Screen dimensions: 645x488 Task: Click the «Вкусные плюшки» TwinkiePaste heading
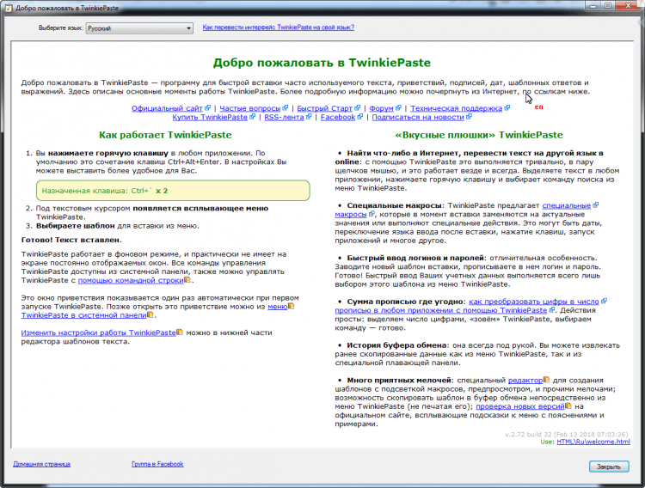[x=479, y=135]
